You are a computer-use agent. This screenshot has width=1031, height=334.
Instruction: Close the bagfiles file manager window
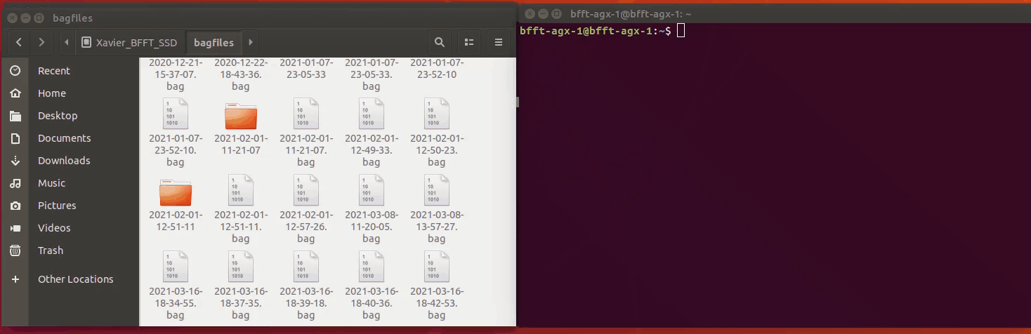tap(12, 18)
